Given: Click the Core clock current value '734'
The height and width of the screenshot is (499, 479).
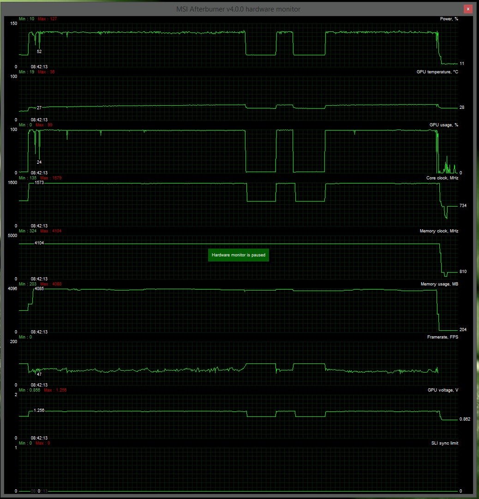Looking at the screenshot, I should tap(463, 206).
